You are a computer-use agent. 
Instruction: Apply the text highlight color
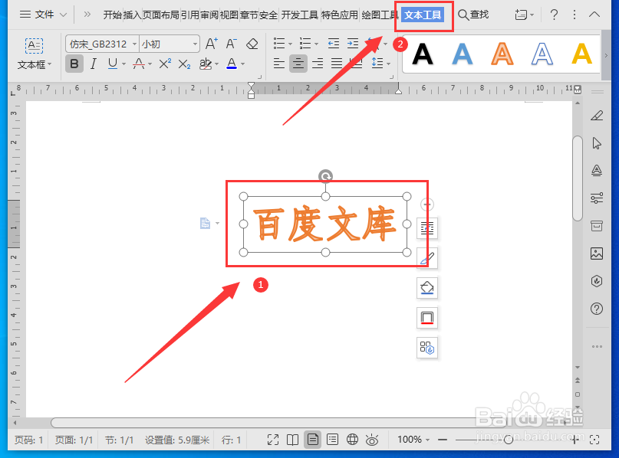click(206, 64)
